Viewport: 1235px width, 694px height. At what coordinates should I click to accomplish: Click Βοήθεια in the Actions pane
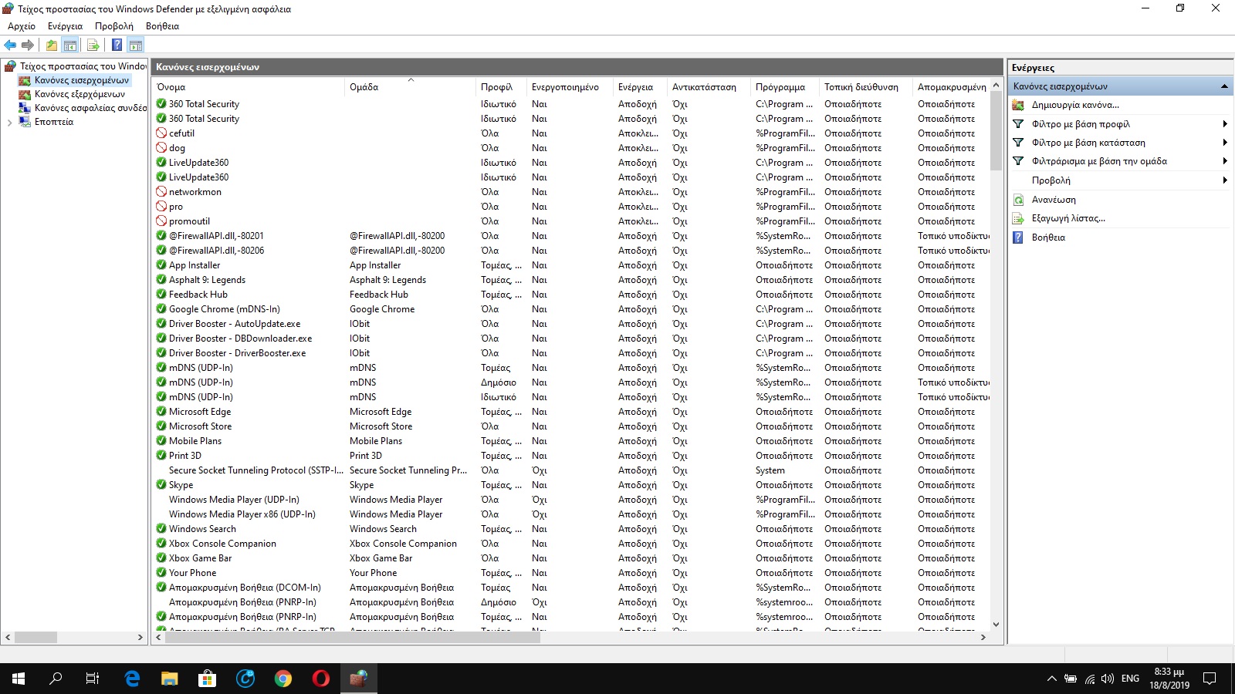[1048, 238]
